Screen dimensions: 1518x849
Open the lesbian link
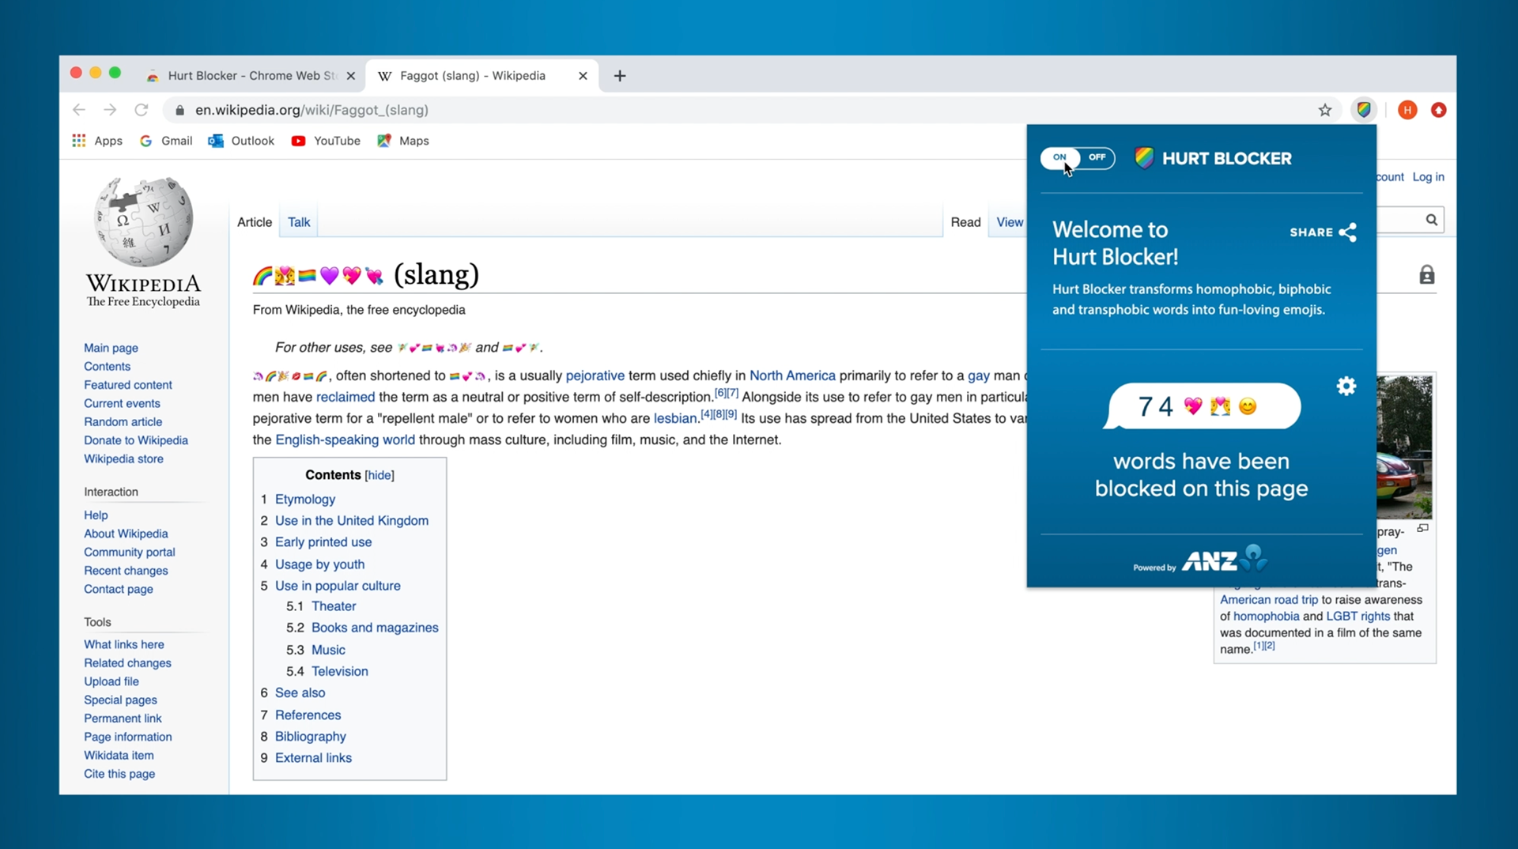click(675, 418)
